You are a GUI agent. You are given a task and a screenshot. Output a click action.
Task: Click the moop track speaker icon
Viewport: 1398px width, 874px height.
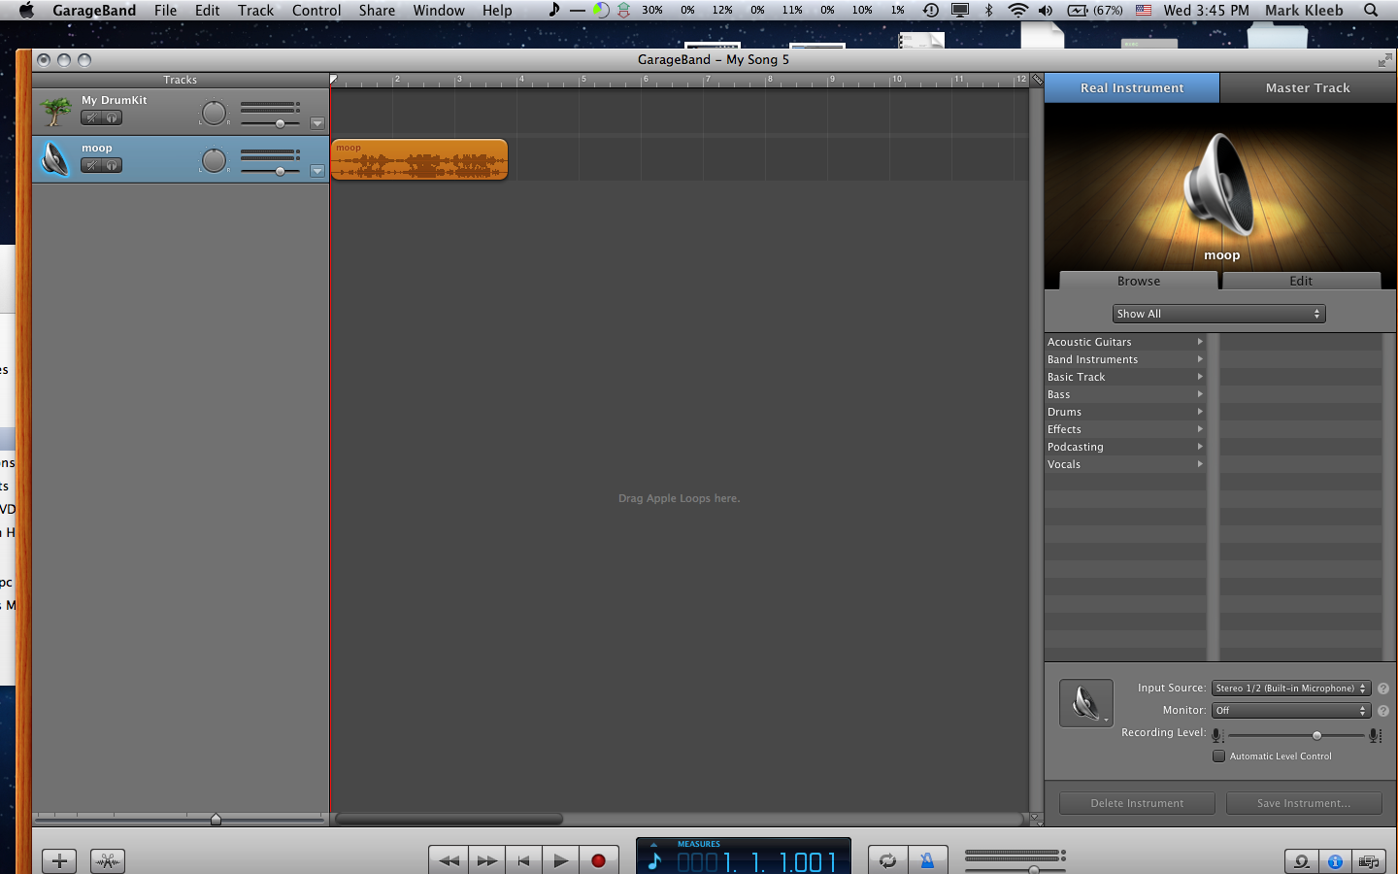pos(55,159)
